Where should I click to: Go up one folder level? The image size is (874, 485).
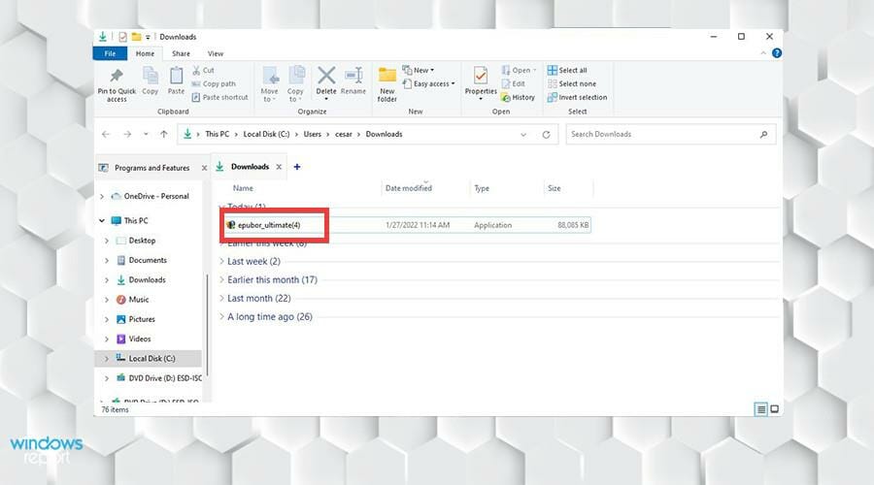(x=164, y=134)
